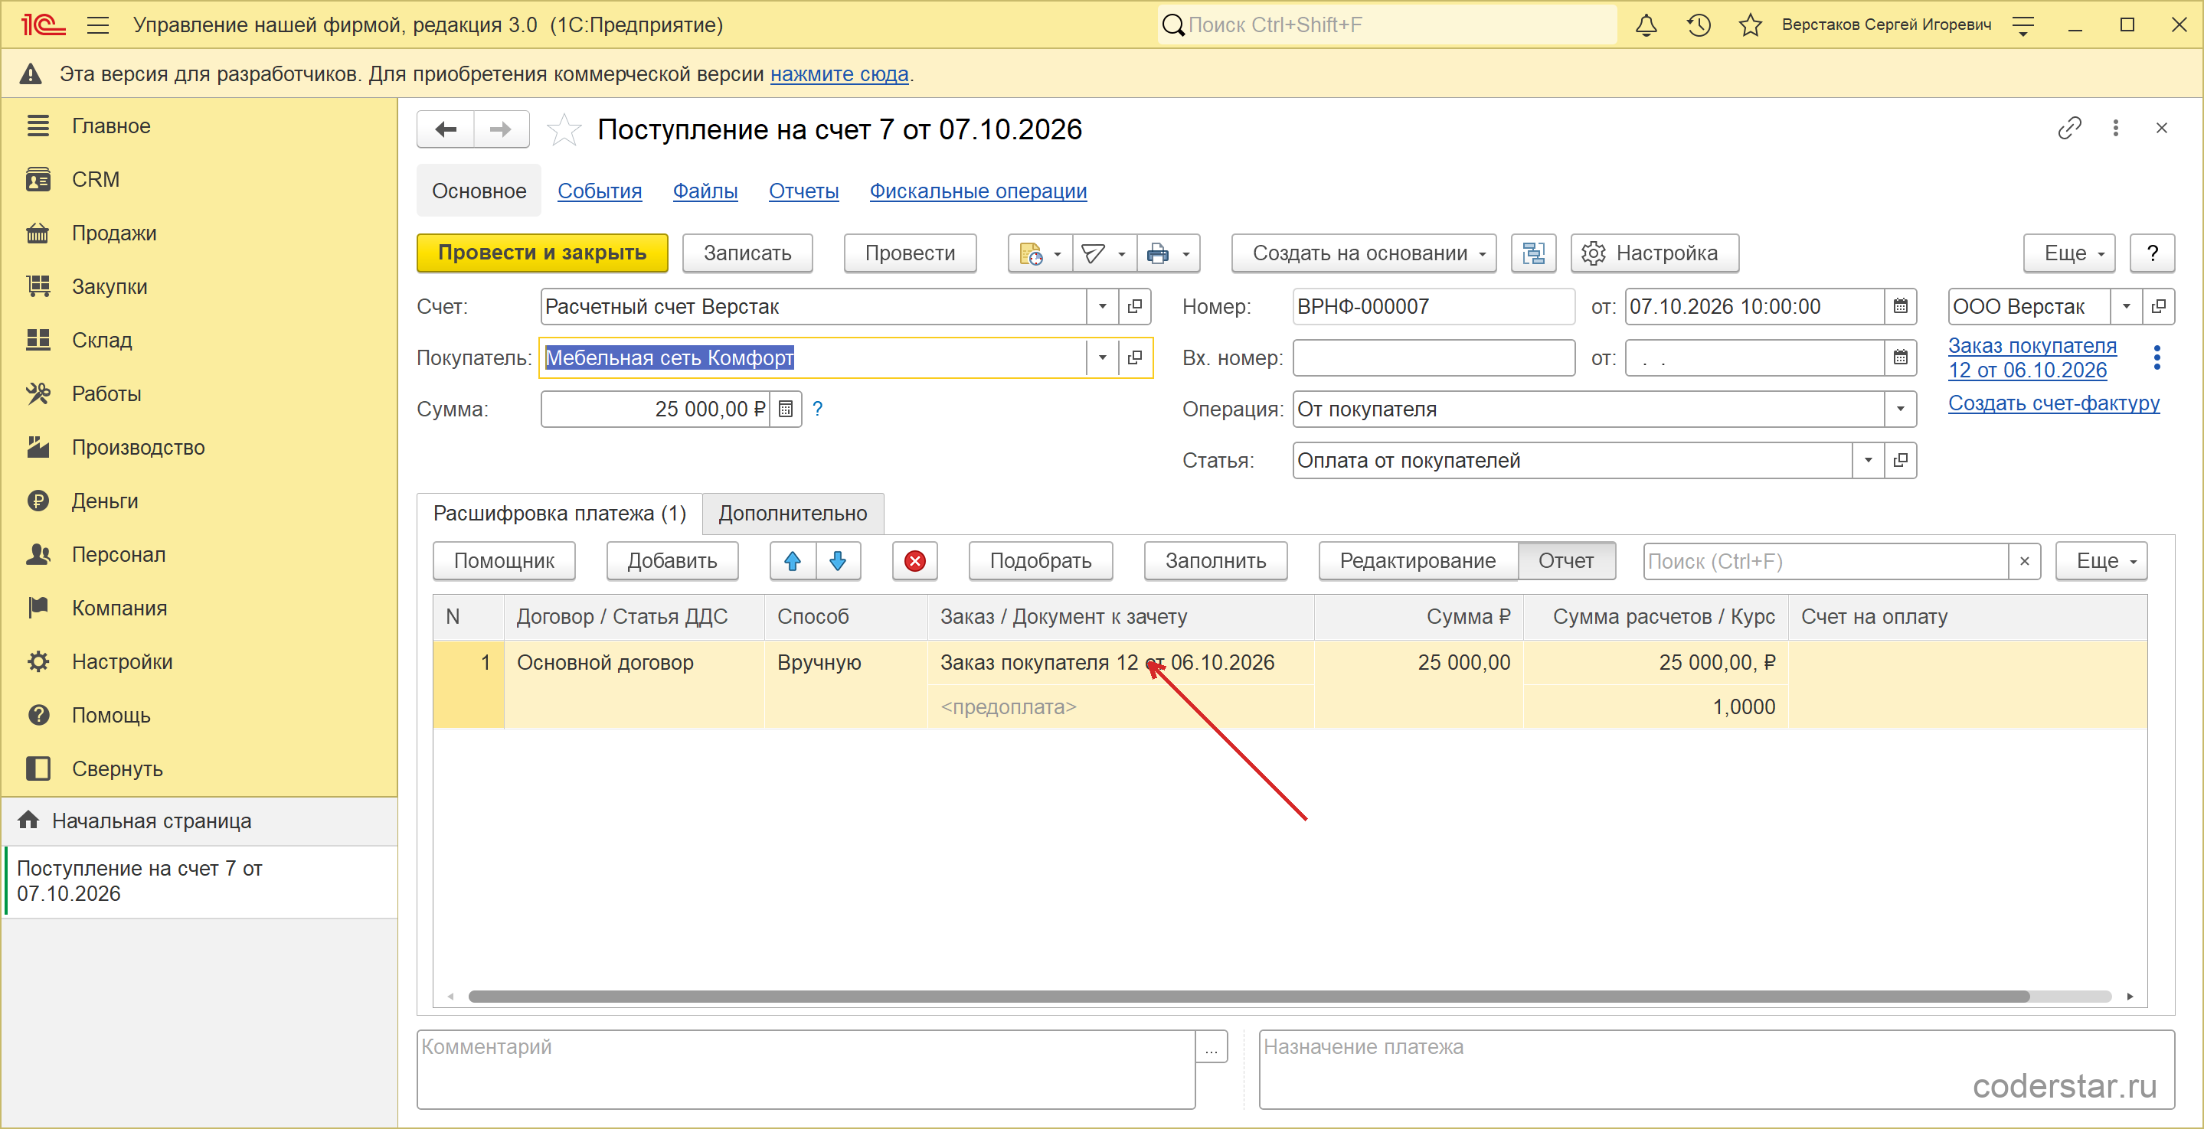2204x1129 pixels.
Task: Open the Дополнительно tab
Action: (x=793, y=513)
